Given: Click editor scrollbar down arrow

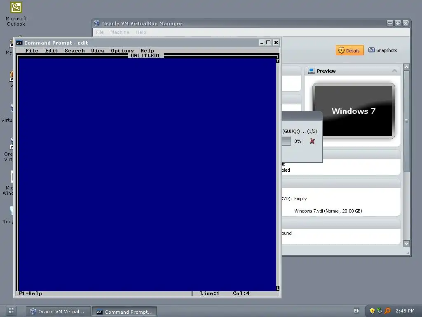Looking at the screenshot, I should (x=277, y=288).
